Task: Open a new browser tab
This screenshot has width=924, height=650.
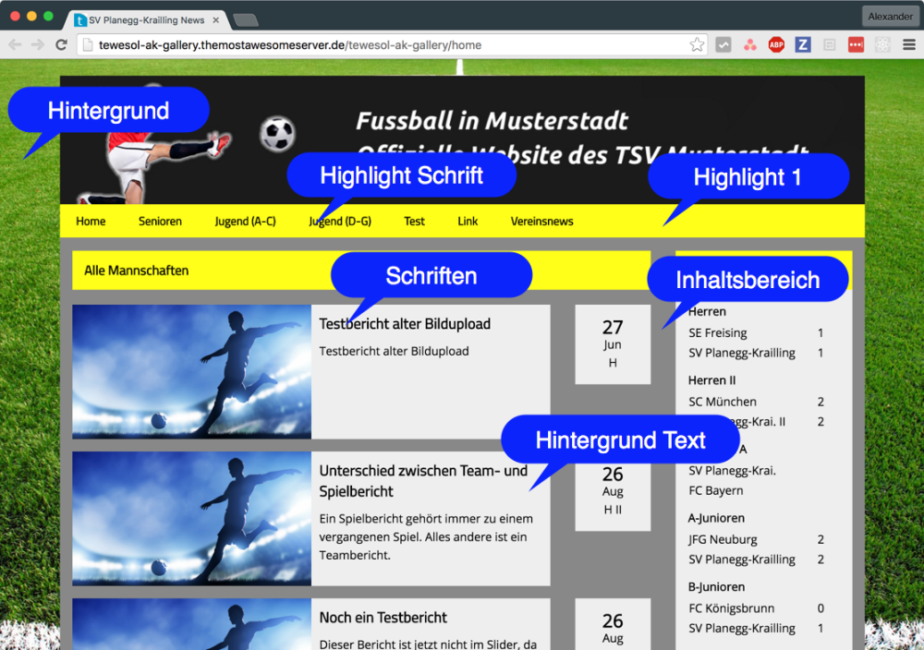Action: [x=246, y=20]
